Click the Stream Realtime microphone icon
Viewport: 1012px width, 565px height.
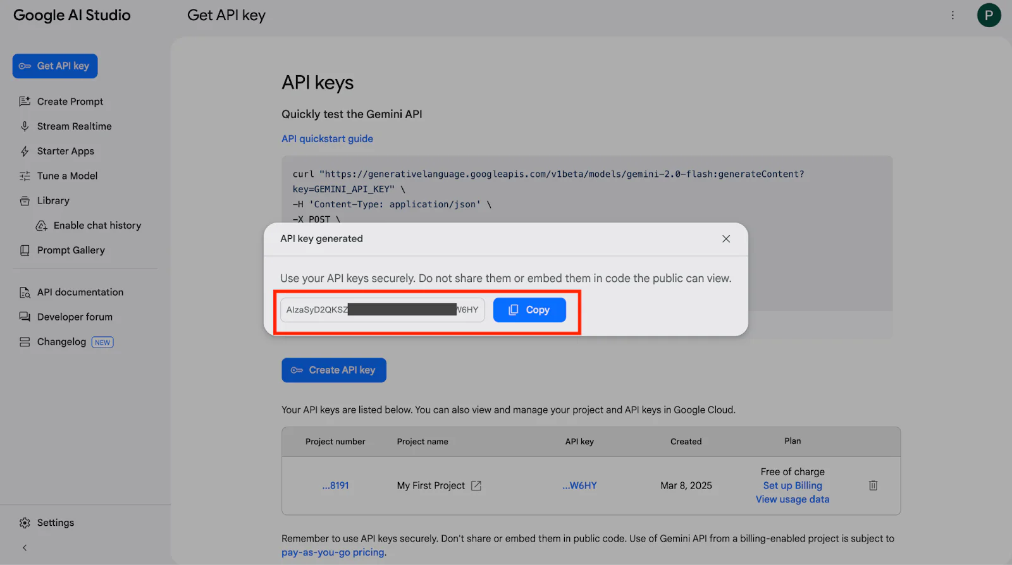25,126
